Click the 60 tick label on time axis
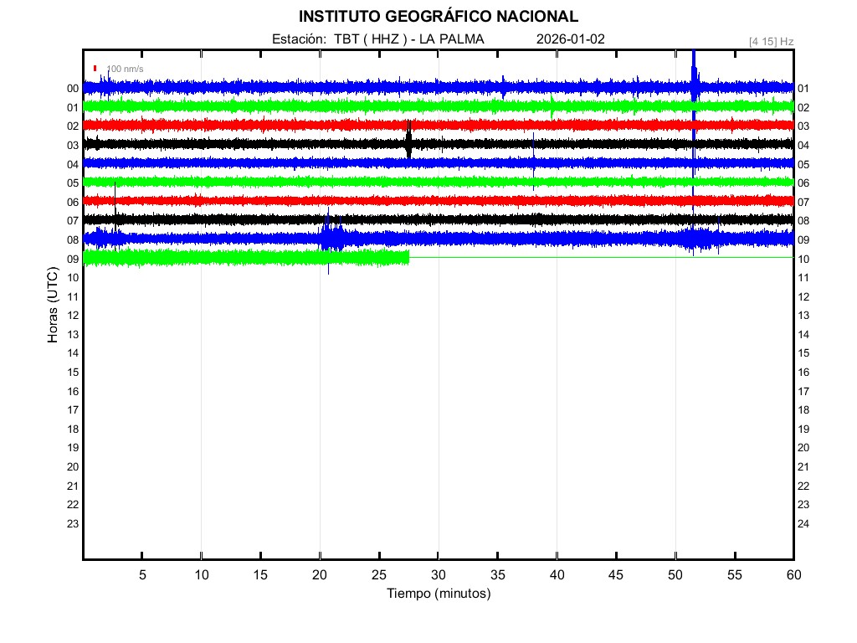Viewport: 857px width, 643px height. (x=793, y=574)
